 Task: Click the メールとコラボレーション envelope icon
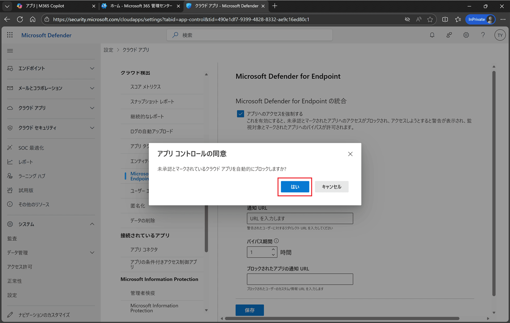point(10,88)
